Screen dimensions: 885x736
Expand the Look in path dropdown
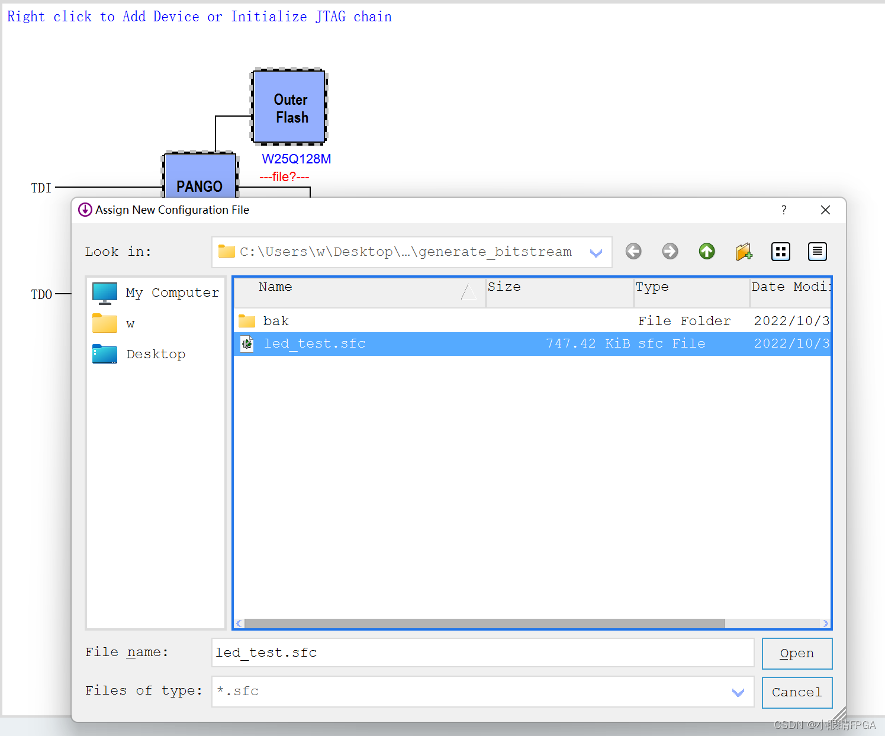coord(596,253)
